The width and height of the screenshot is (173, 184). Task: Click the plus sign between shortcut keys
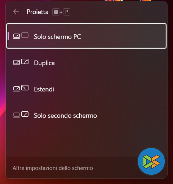(61, 12)
